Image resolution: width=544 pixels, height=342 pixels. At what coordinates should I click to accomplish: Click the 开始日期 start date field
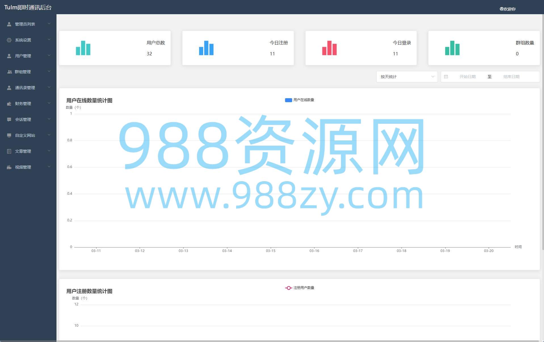(x=467, y=77)
